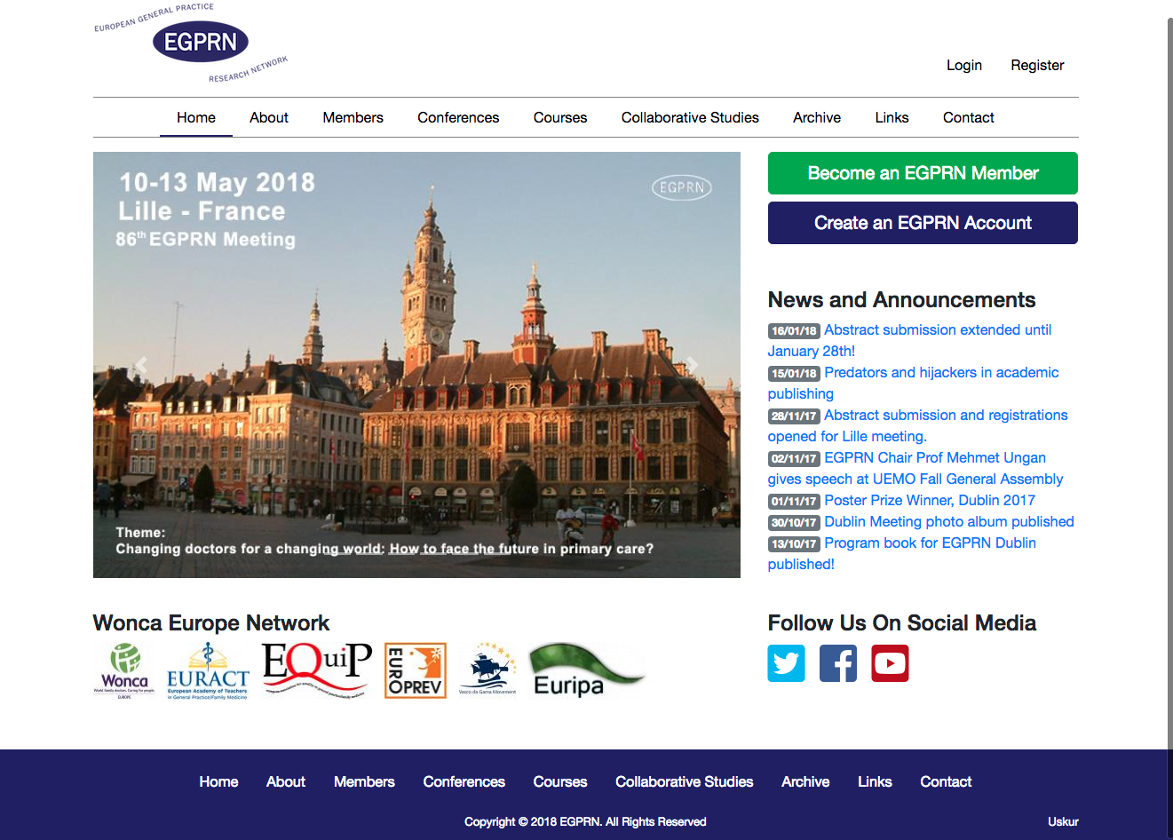Go to next carousel slide arrow
The width and height of the screenshot is (1173, 840).
(x=692, y=365)
